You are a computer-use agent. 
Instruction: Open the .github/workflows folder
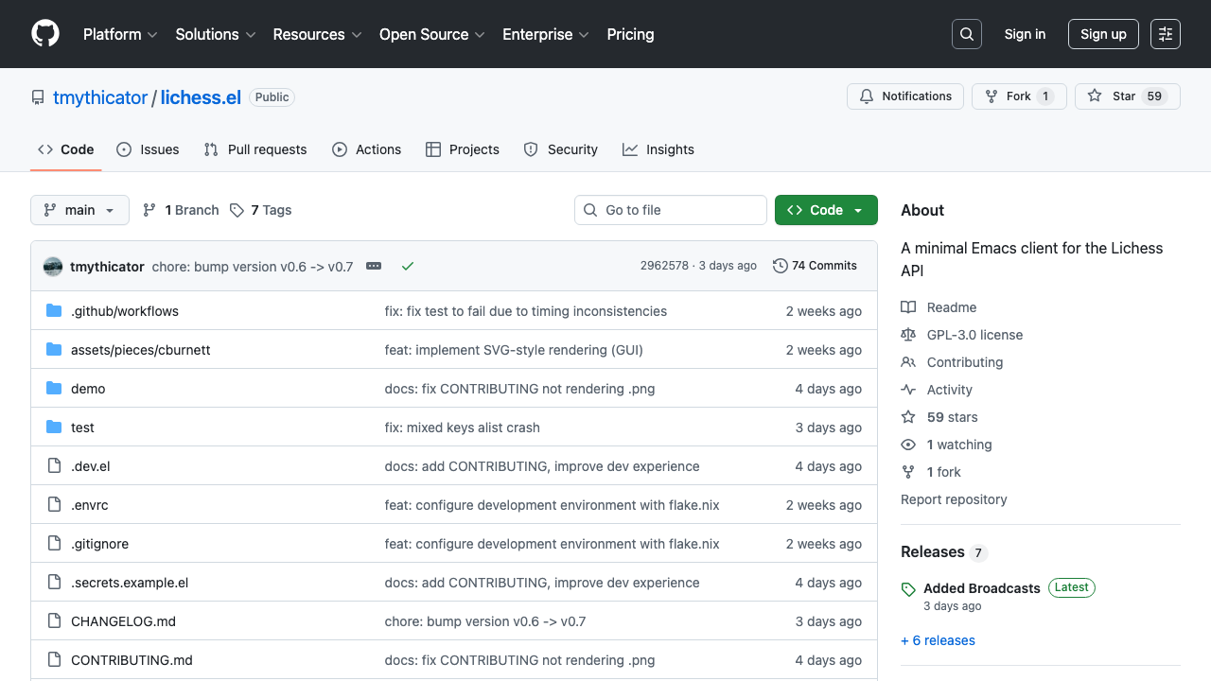point(125,311)
